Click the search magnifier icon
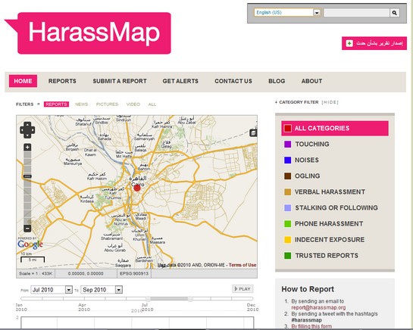This screenshot has width=413, height=330. point(394,13)
